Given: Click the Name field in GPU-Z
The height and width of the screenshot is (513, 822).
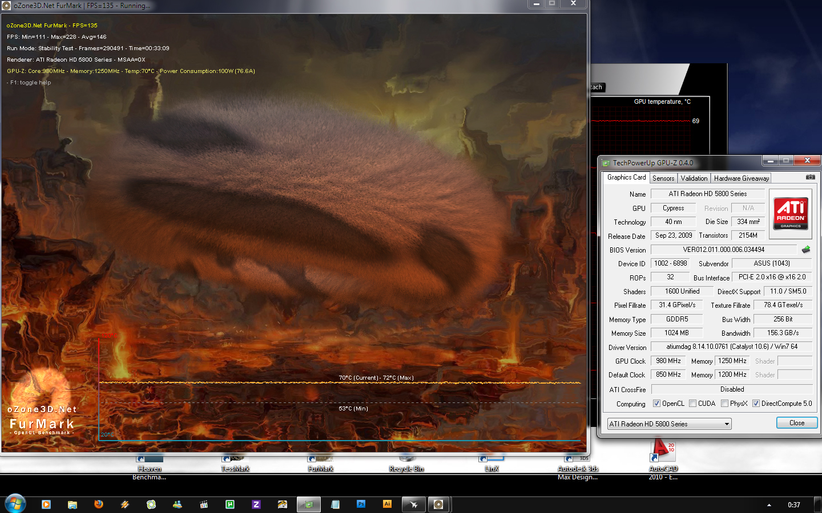Looking at the screenshot, I should tap(708, 194).
